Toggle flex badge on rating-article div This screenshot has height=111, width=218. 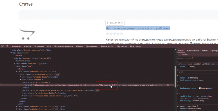click(x=97, y=90)
